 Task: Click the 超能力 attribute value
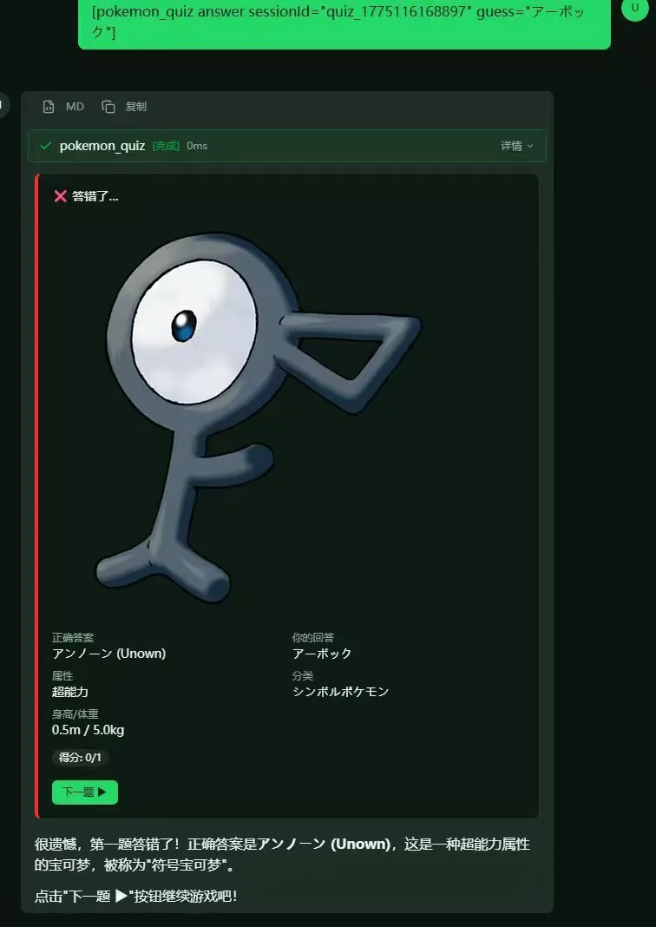[70, 692]
